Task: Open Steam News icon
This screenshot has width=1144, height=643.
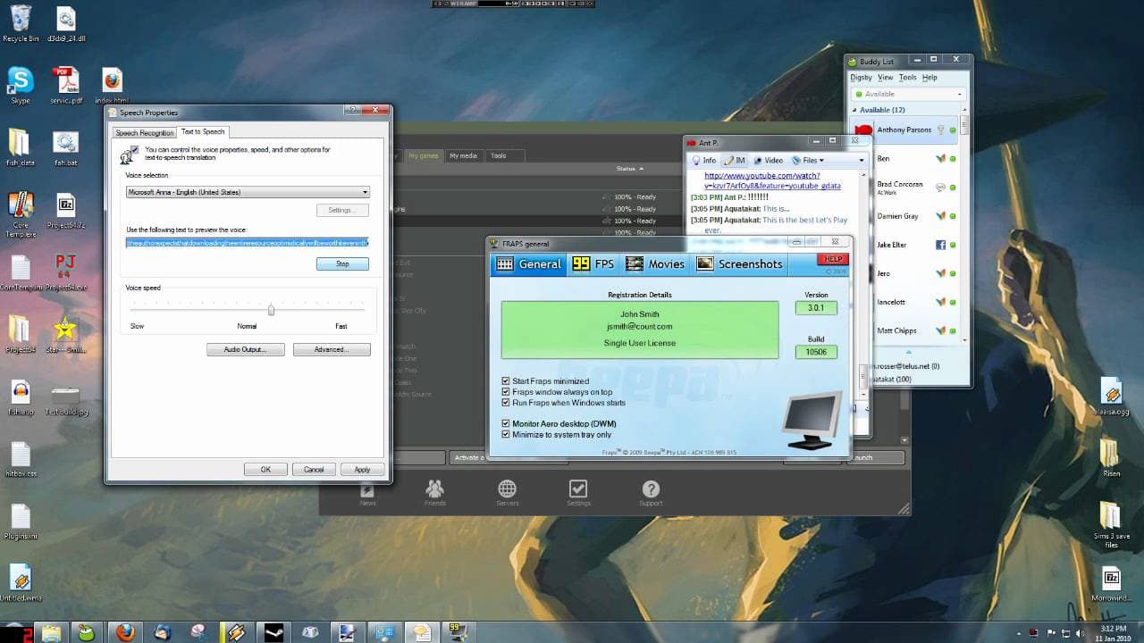Action: pyautogui.click(x=367, y=493)
